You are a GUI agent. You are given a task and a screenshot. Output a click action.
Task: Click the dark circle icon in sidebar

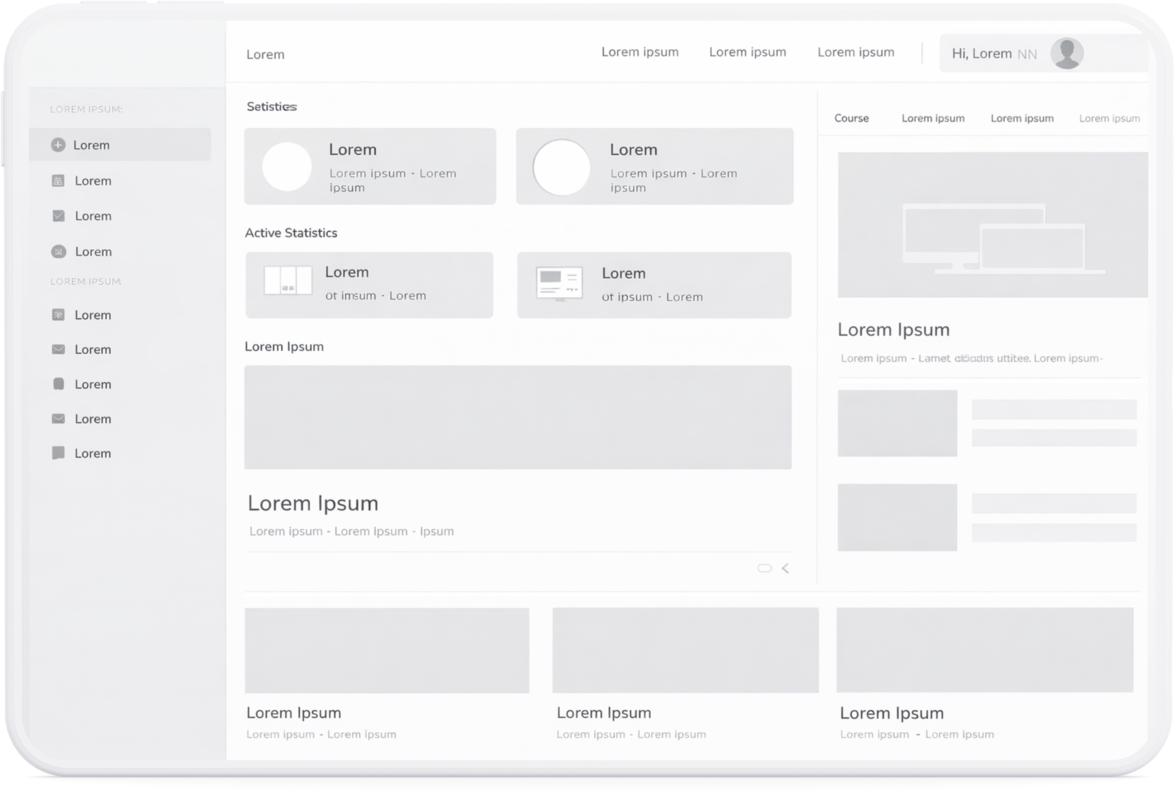[59, 252]
